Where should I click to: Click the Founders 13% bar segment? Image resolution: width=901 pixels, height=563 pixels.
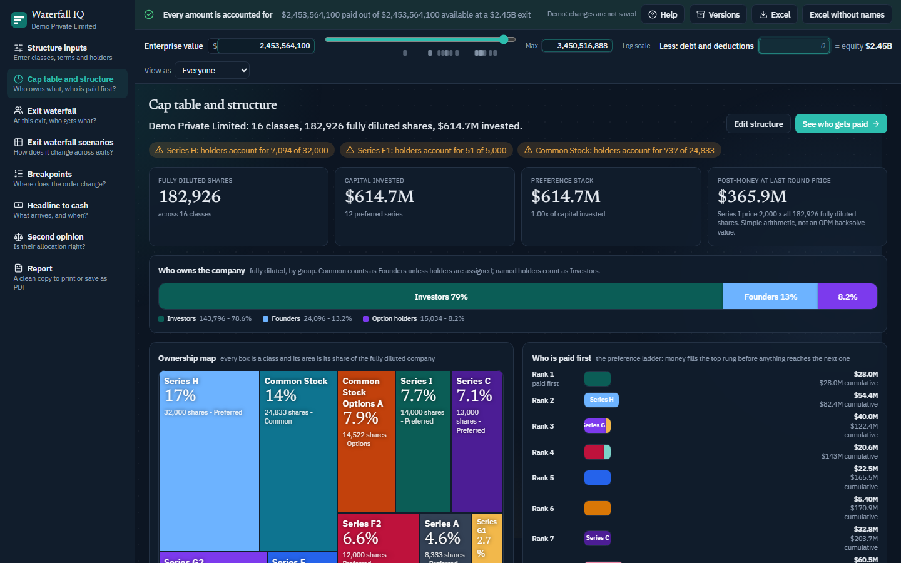pos(771,297)
